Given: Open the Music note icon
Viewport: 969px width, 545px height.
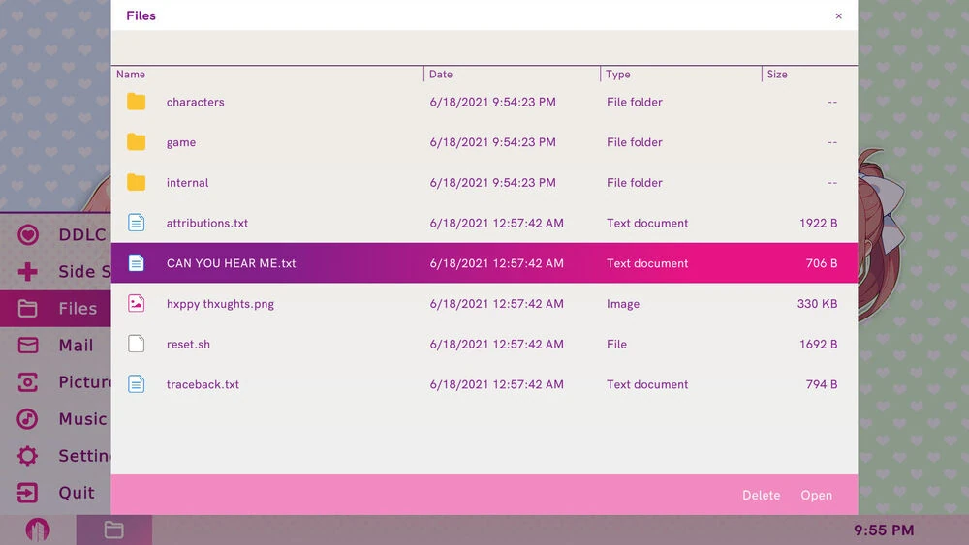Looking at the screenshot, I should pyautogui.click(x=28, y=419).
